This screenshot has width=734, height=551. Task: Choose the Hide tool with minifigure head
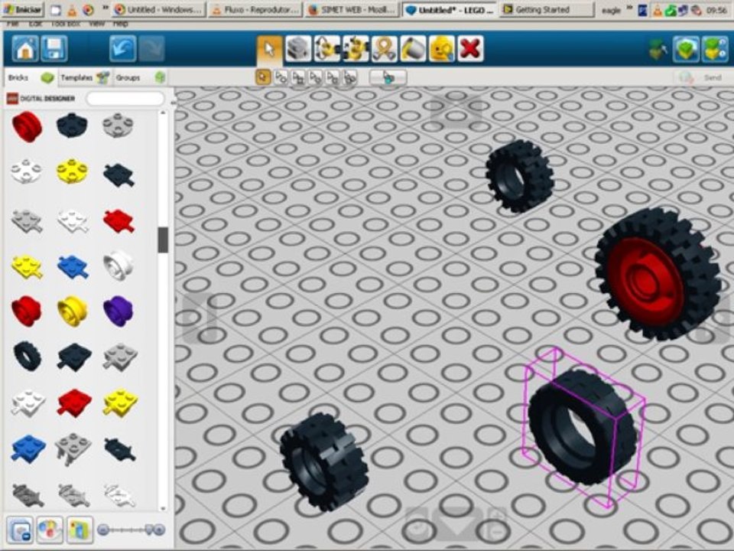(x=441, y=49)
